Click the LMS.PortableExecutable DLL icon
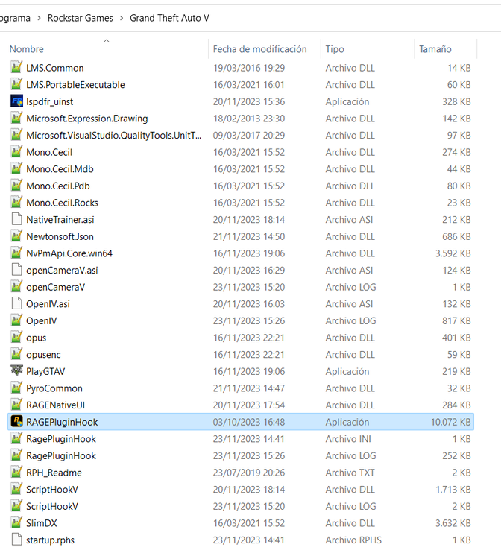 click(16, 84)
